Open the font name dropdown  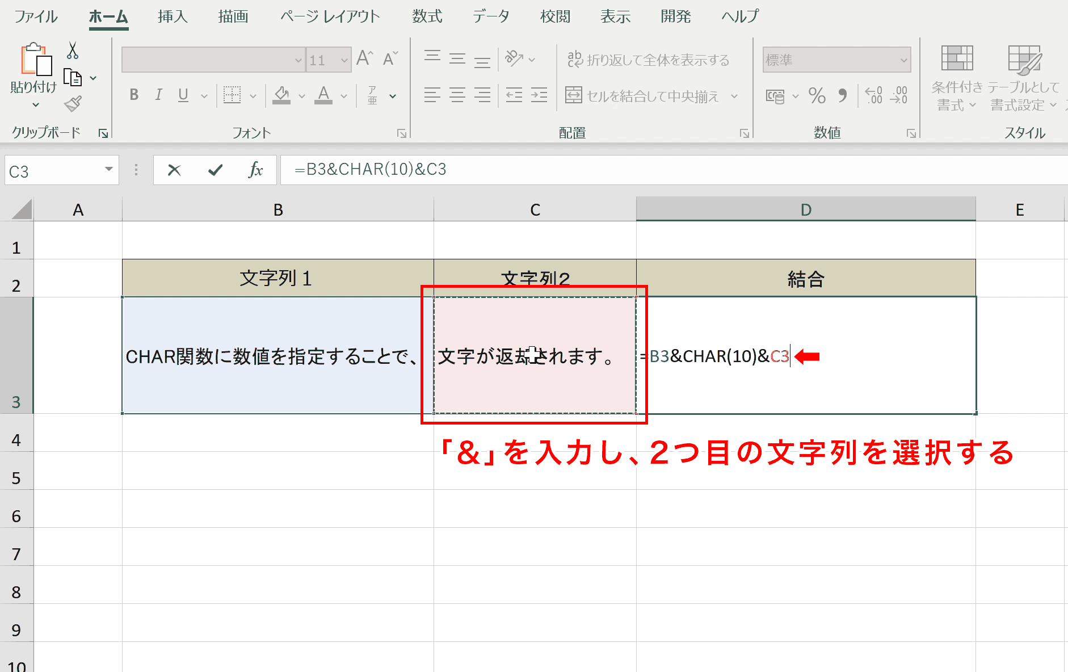click(298, 60)
